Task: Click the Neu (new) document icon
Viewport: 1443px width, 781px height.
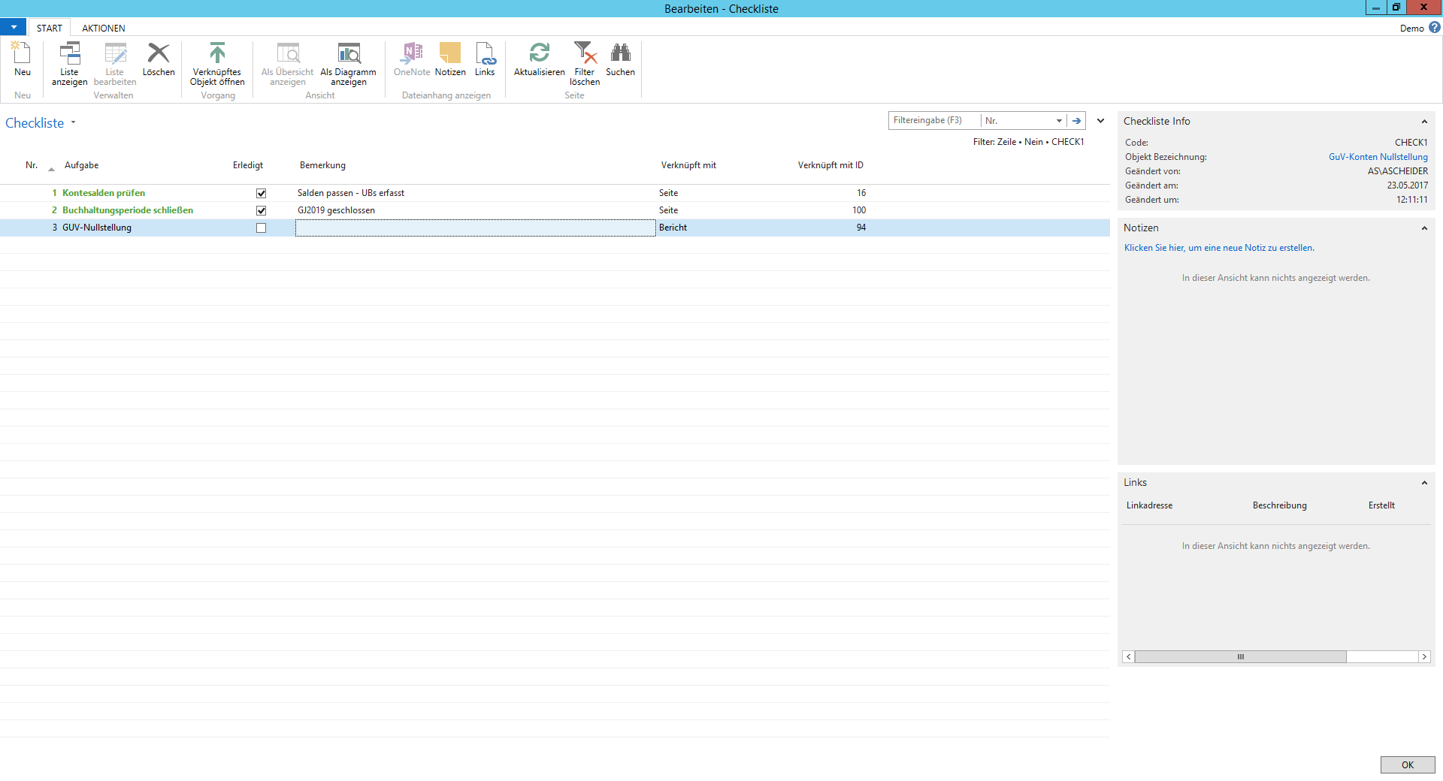Action: tap(22, 54)
